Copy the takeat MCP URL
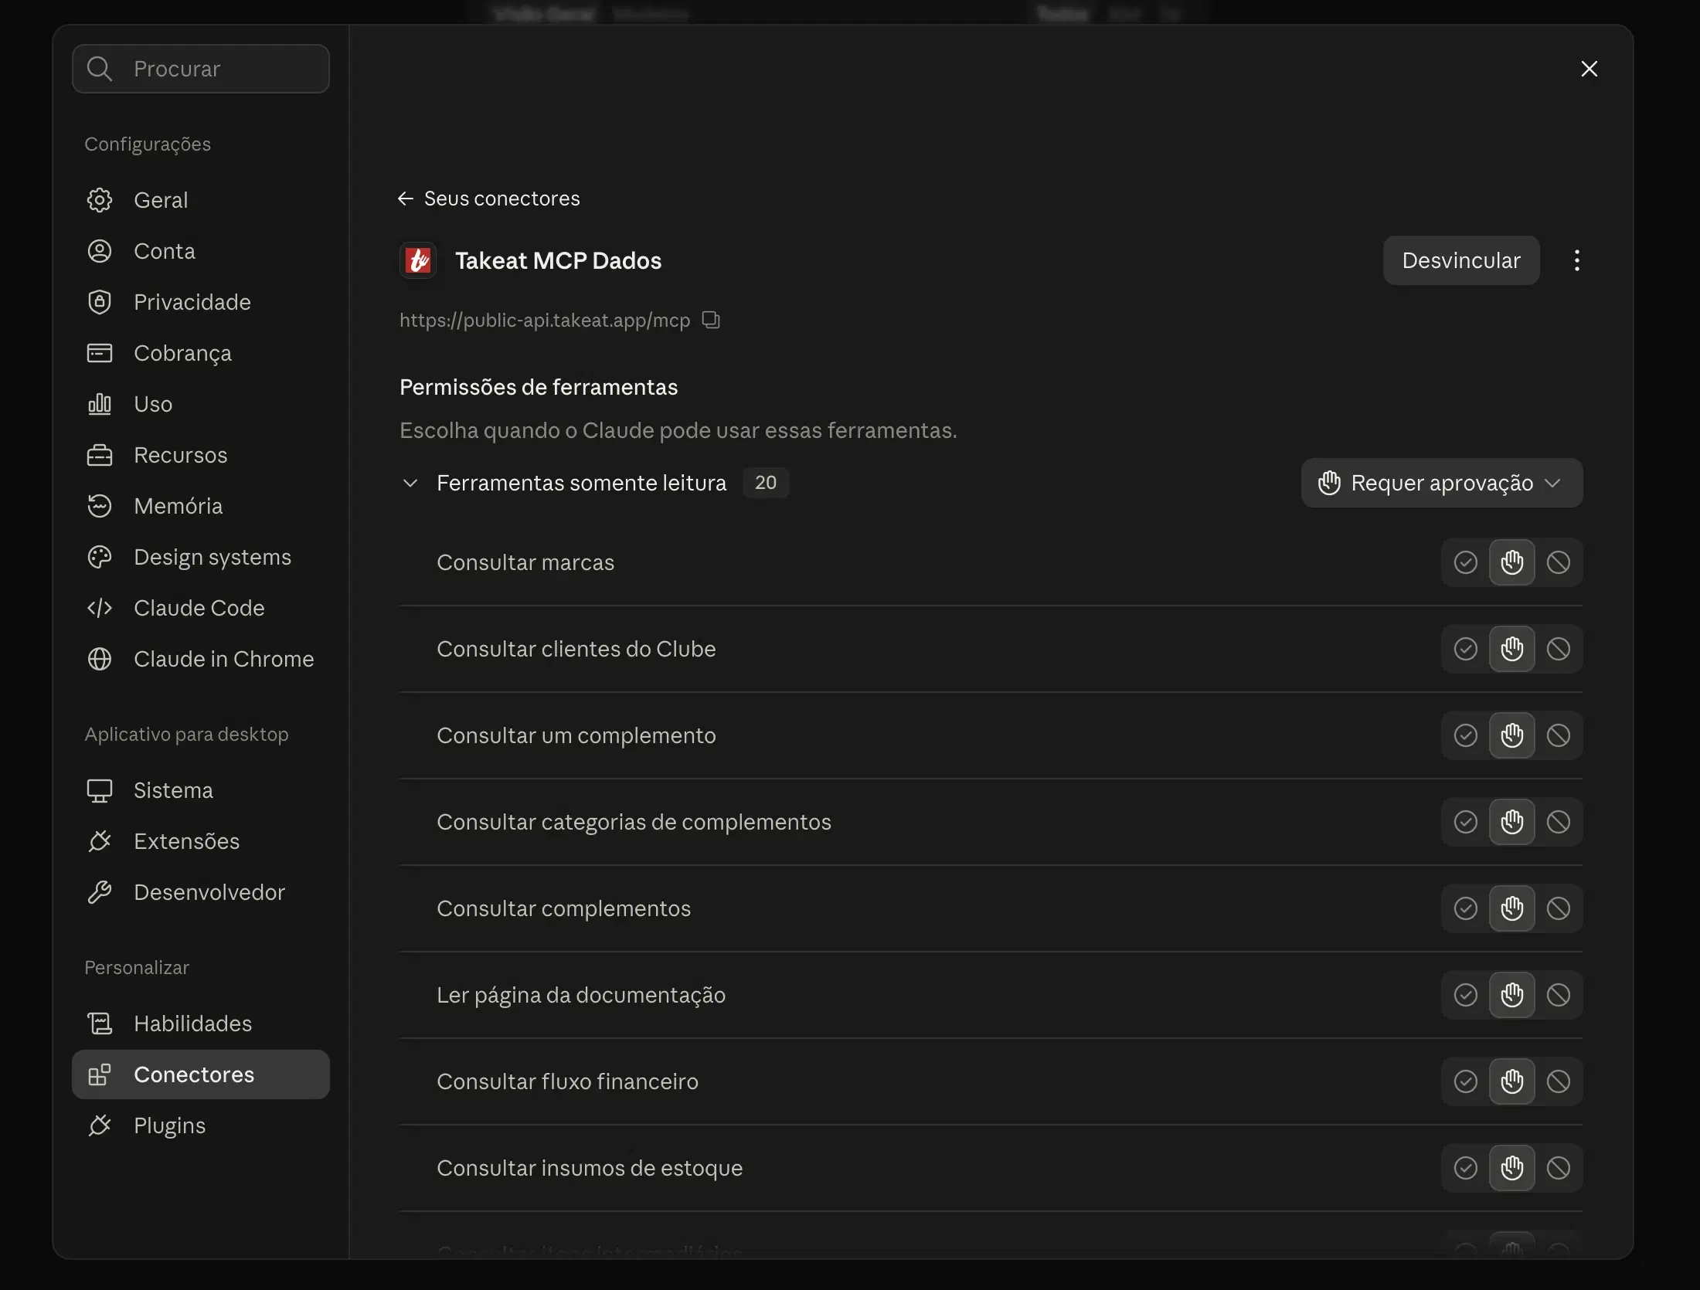The image size is (1700, 1290). (711, 320)
